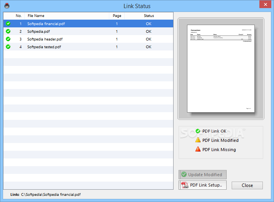Screen dimensions: 274x202
Task: Click the red PDF Link Missing warning icon
Action: click(x=198, y=149)
